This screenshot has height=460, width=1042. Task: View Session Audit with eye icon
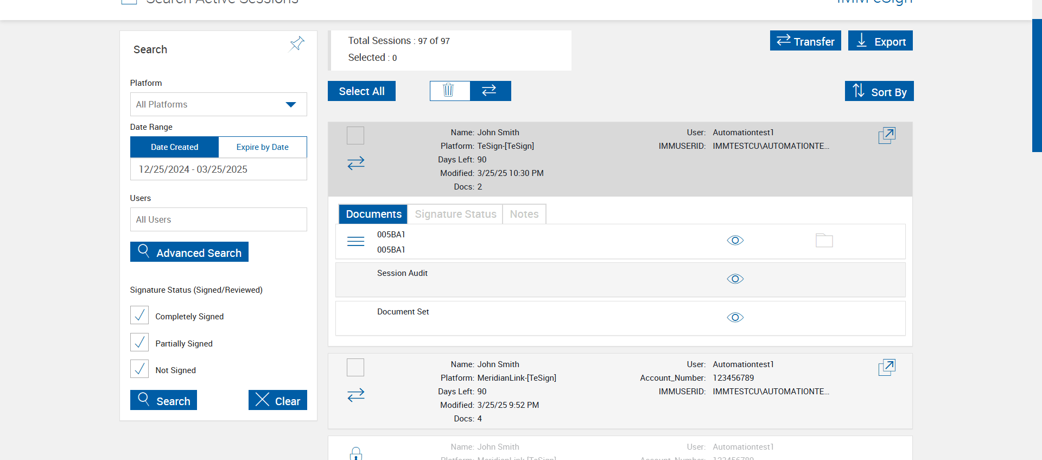click(x=735, y=279)
